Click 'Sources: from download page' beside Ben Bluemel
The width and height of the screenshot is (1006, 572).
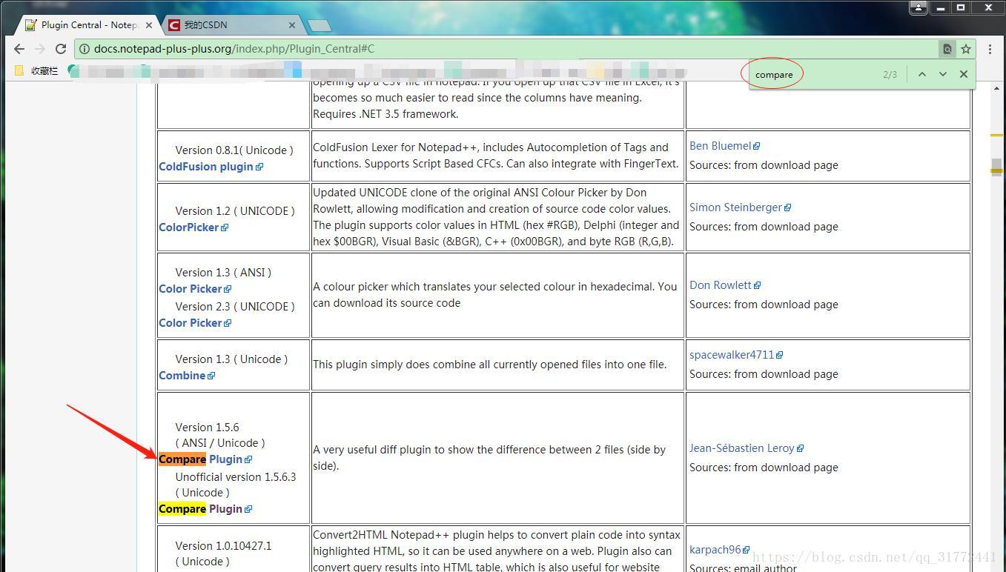click(764, 165)
